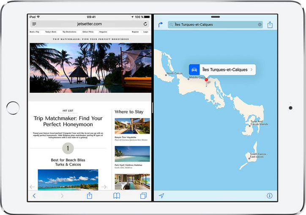The width and height of the screenshot is (306, 215).
Task: Tap the Maps top grabber handle
Action: pos(216,17)
